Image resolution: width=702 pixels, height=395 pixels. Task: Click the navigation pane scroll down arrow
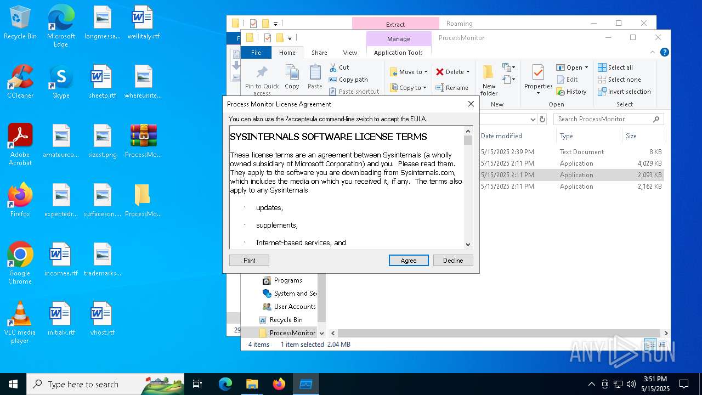[x=321, y=333]
